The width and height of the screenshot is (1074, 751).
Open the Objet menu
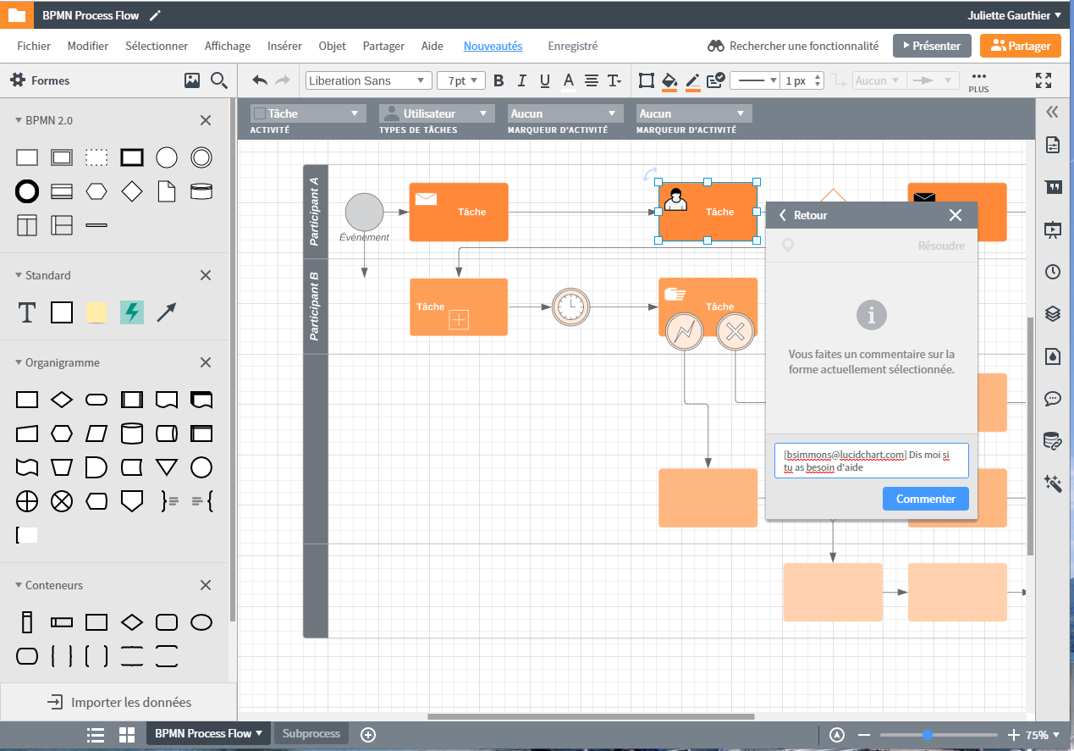pos(333,46)
